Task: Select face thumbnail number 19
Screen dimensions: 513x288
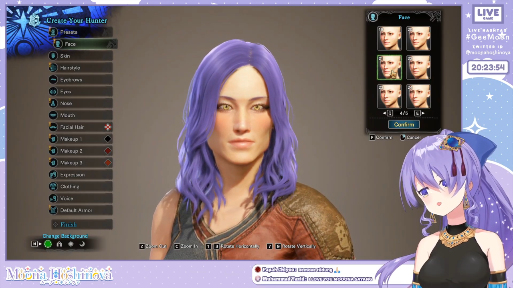Action: tap(389, 38)
